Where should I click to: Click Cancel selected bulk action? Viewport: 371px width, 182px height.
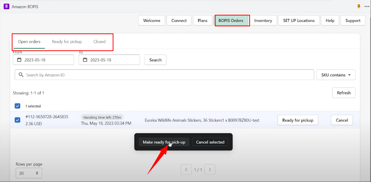click(x=210, y=142)
